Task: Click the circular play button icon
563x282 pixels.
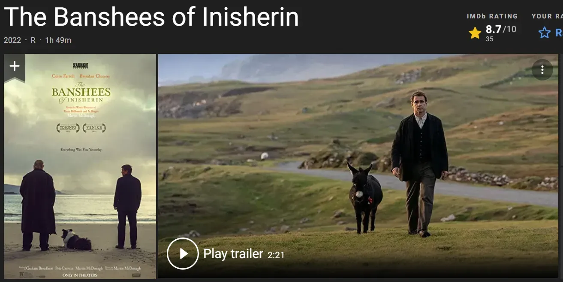Action: click(x=183, y=253)
